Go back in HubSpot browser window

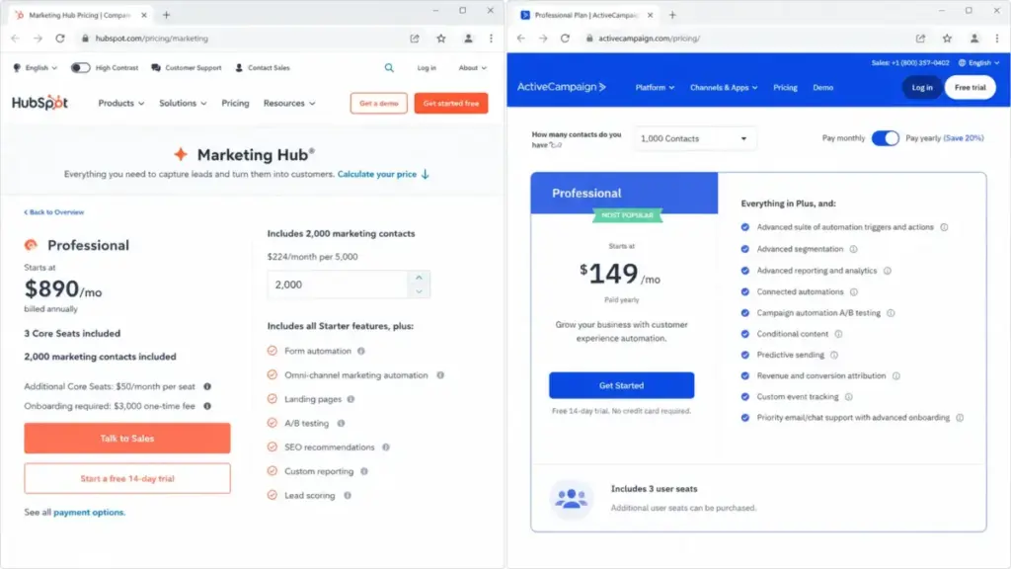[x=16, y=39]
